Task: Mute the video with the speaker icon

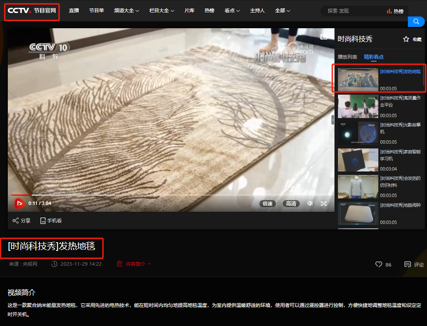Action: click(x=310, y=204)
